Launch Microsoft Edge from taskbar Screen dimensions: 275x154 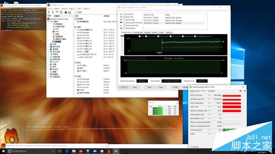coord(67,151)
